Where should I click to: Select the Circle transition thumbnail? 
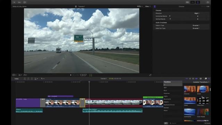203,89
